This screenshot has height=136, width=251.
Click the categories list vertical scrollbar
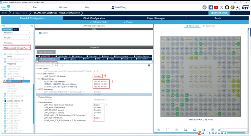coord(33,104)
